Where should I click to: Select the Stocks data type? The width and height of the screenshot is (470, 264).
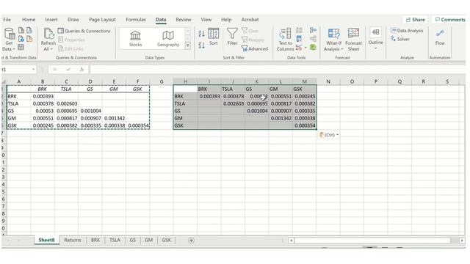point(135,39)
